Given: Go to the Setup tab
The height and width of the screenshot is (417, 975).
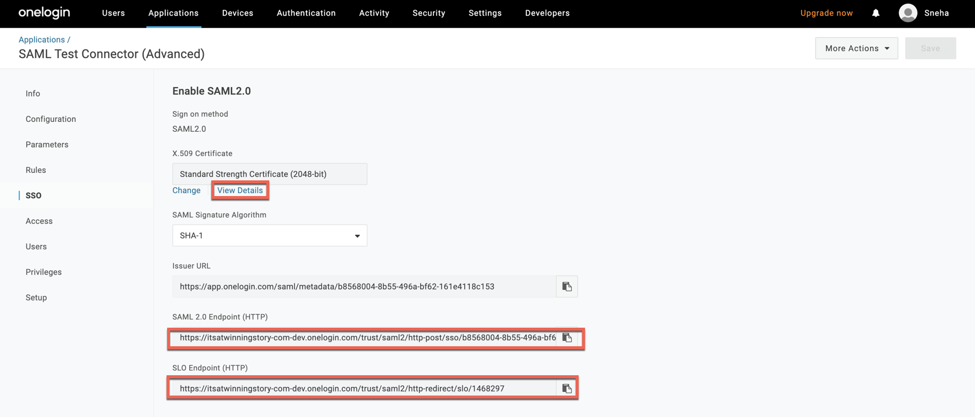Looking at the screenshot, I should pyautogui.click(x=36, y=298).
